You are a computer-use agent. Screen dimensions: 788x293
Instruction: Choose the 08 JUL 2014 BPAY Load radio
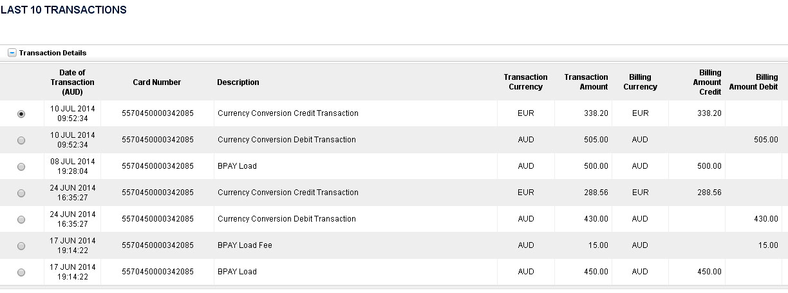coord(21,166)
